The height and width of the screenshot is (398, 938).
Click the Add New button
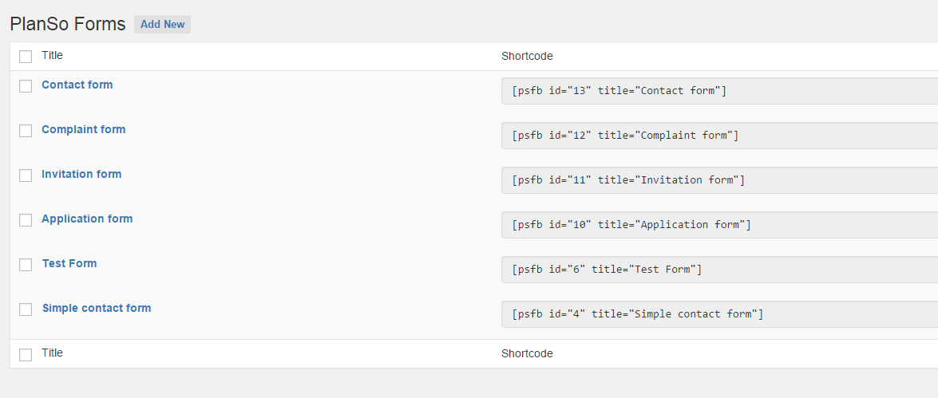162,25
